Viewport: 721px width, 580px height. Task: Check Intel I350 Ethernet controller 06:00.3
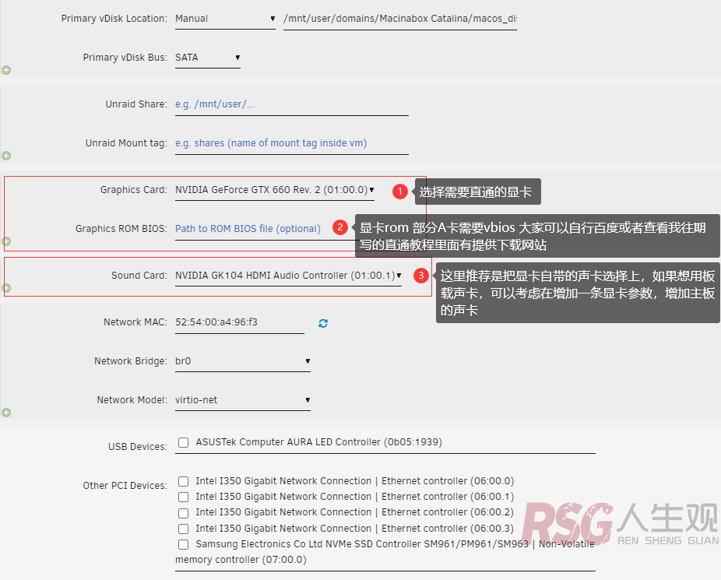[x=184, y=529]
